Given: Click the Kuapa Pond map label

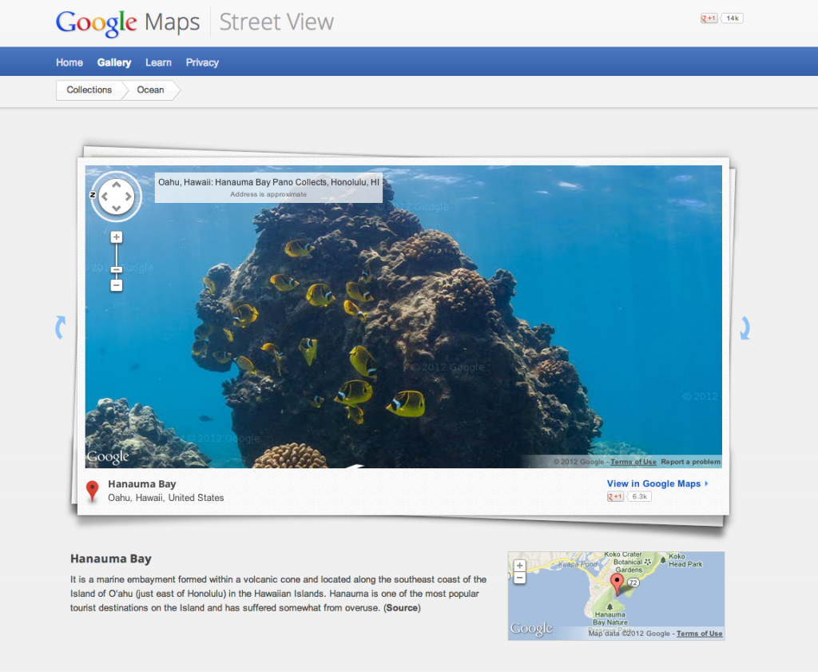Looking at the screenshot, I should click(x=578, y=564).
